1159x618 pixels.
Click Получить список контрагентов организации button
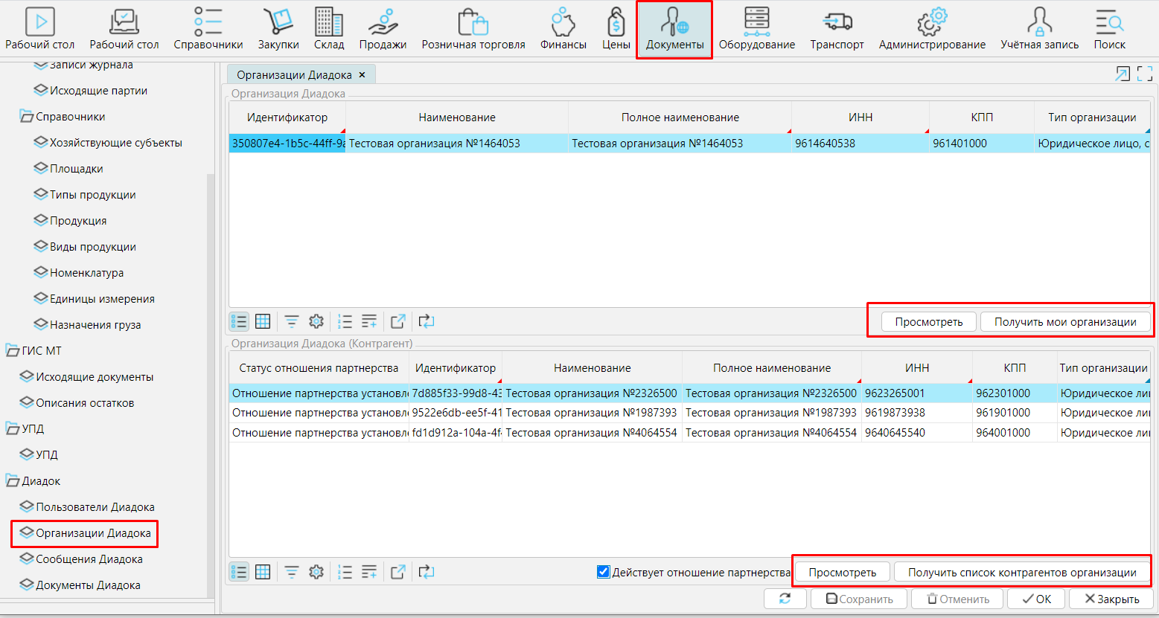(1021, 573)
